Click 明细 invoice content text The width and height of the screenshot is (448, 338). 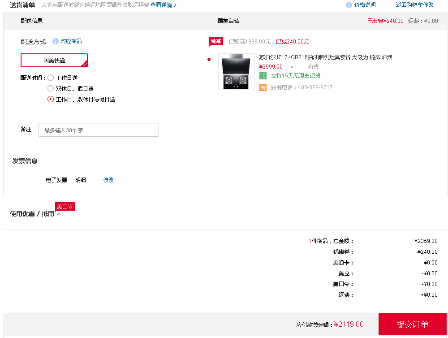tap(81, 180)
